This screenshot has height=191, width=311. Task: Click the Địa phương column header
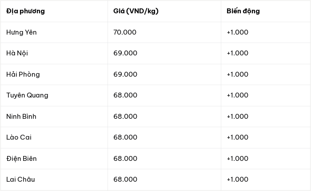click(25, 11)
